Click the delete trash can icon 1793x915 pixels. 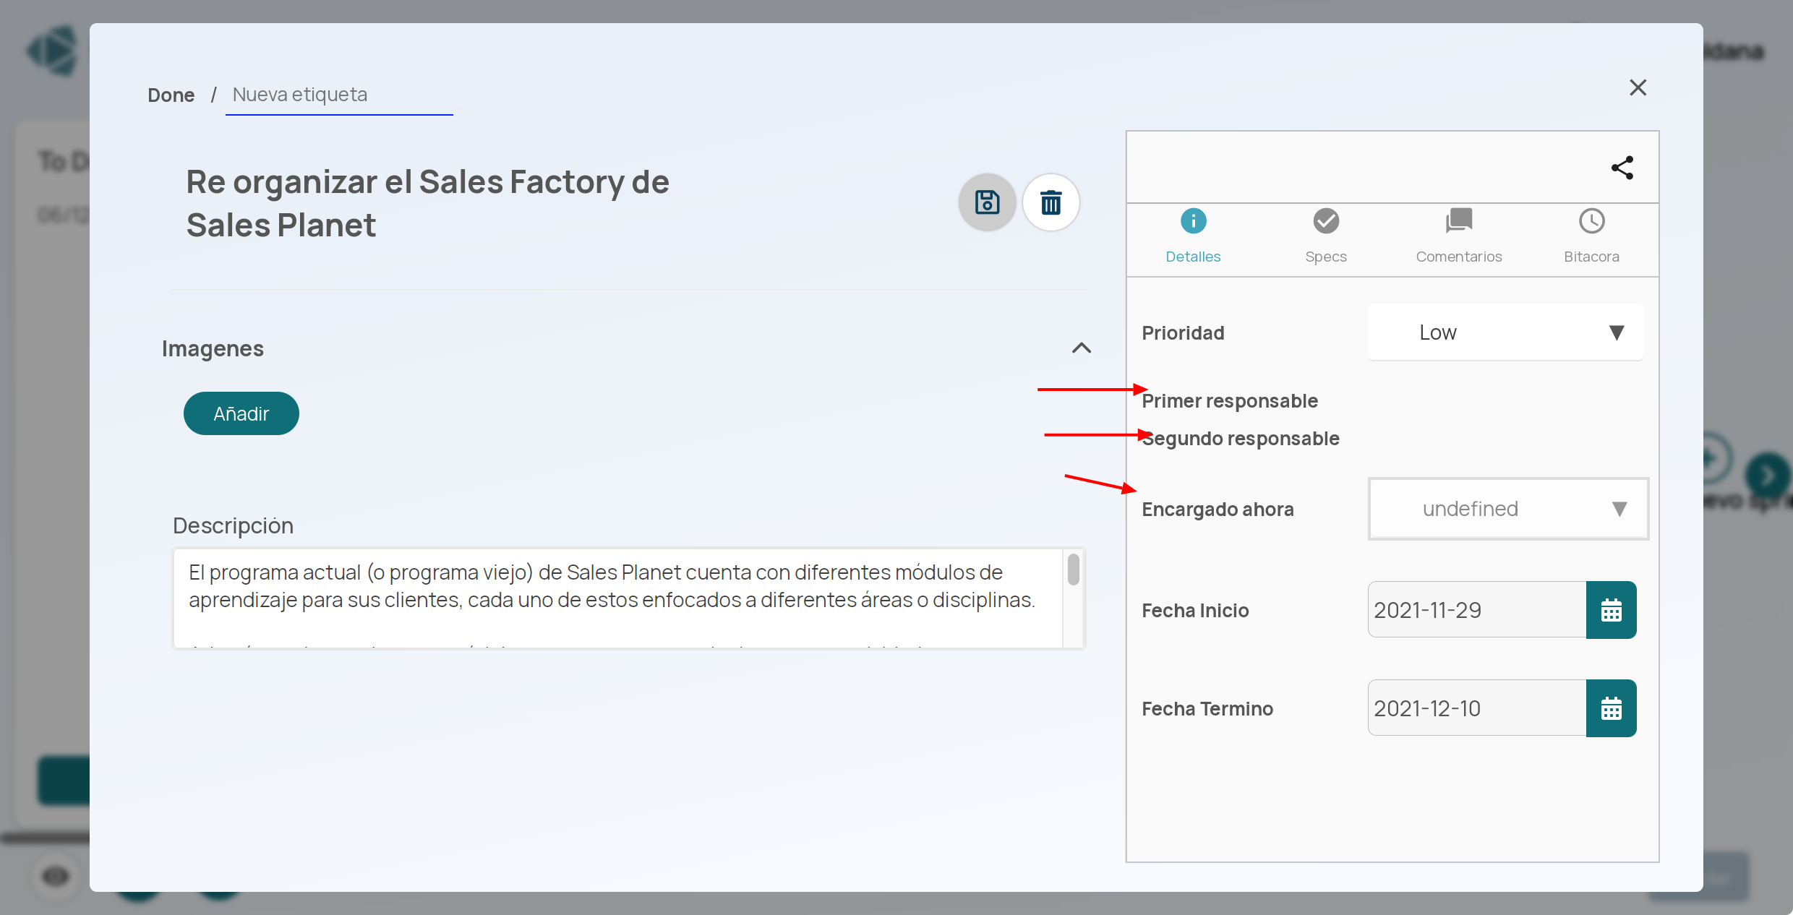click(x=1050, y=202)
